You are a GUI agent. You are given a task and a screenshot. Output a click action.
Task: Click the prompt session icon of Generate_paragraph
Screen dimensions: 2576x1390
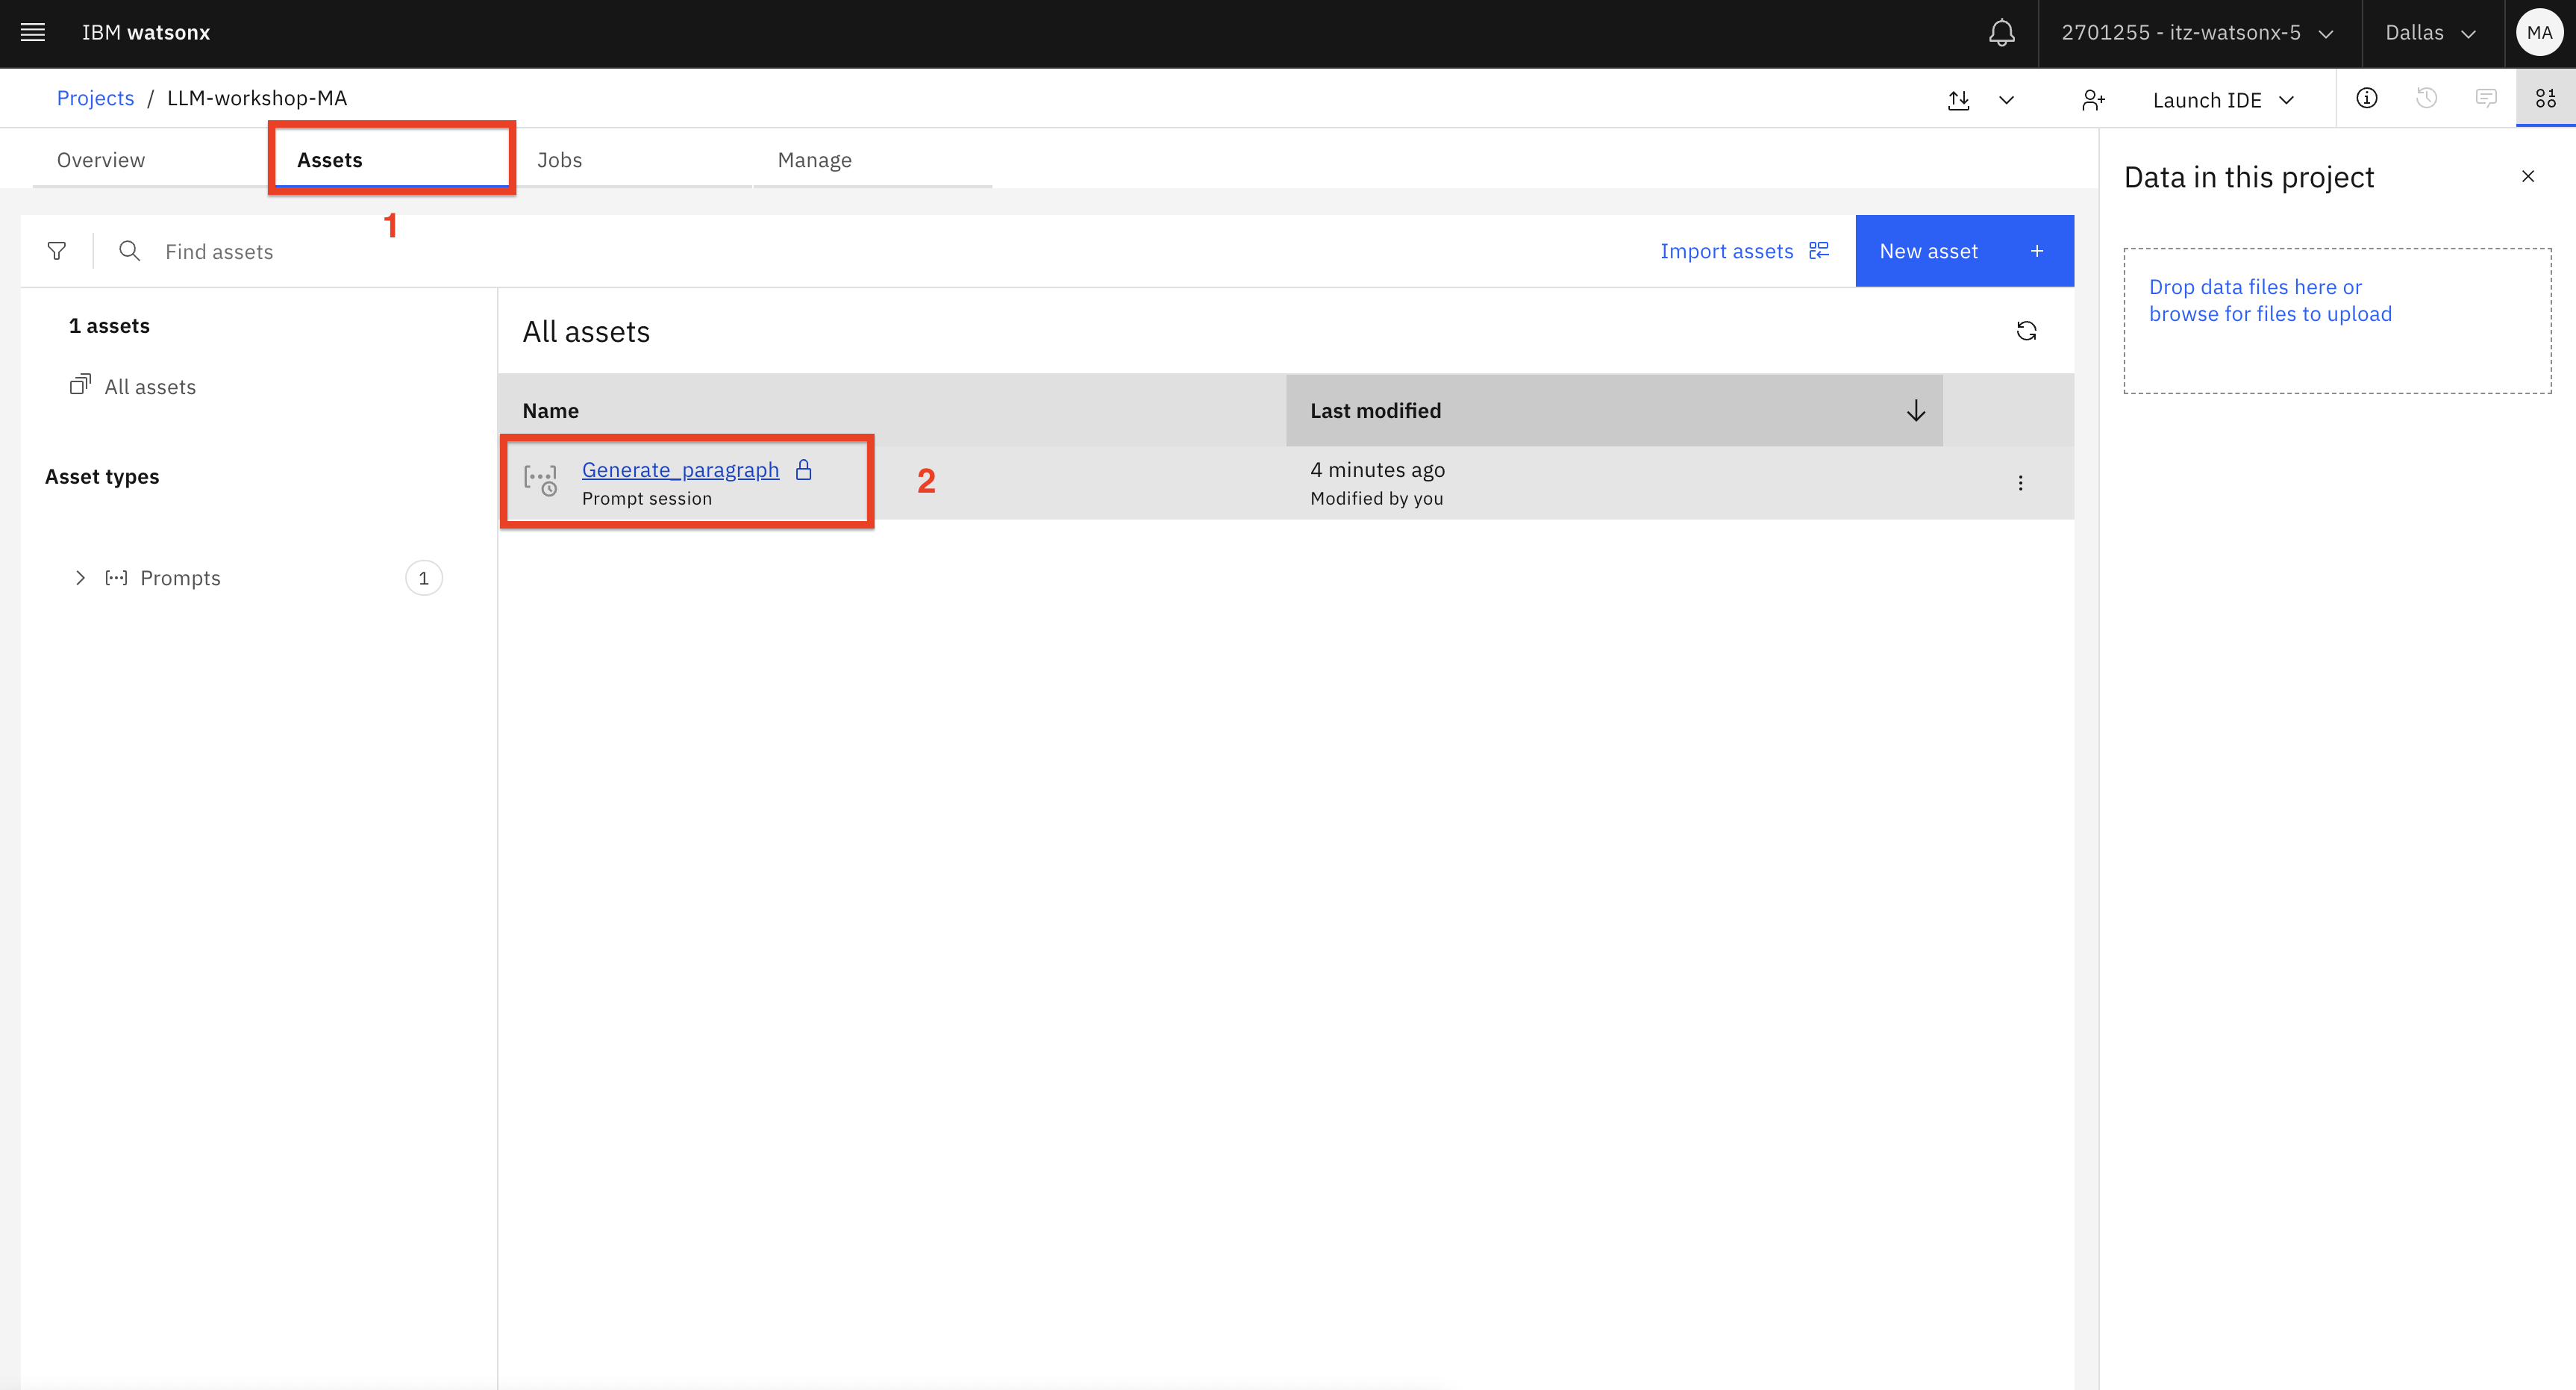point(541,481)
